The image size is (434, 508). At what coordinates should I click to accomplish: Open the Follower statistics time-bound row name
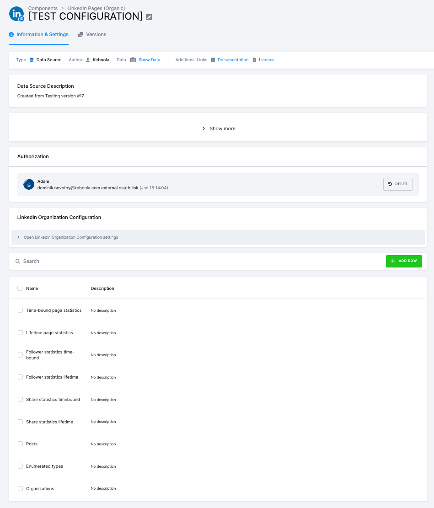[x=50, y=355]
